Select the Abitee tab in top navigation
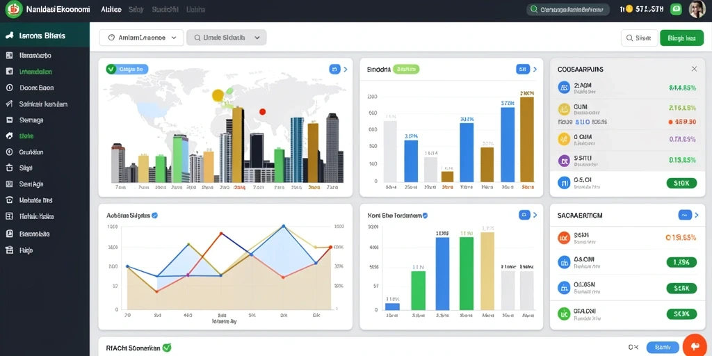Viewport: 712px width, 356px height. pyautogui.click(x=111, y=9)
